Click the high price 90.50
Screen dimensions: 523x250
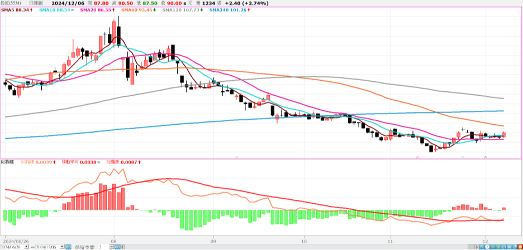point(126,3)
